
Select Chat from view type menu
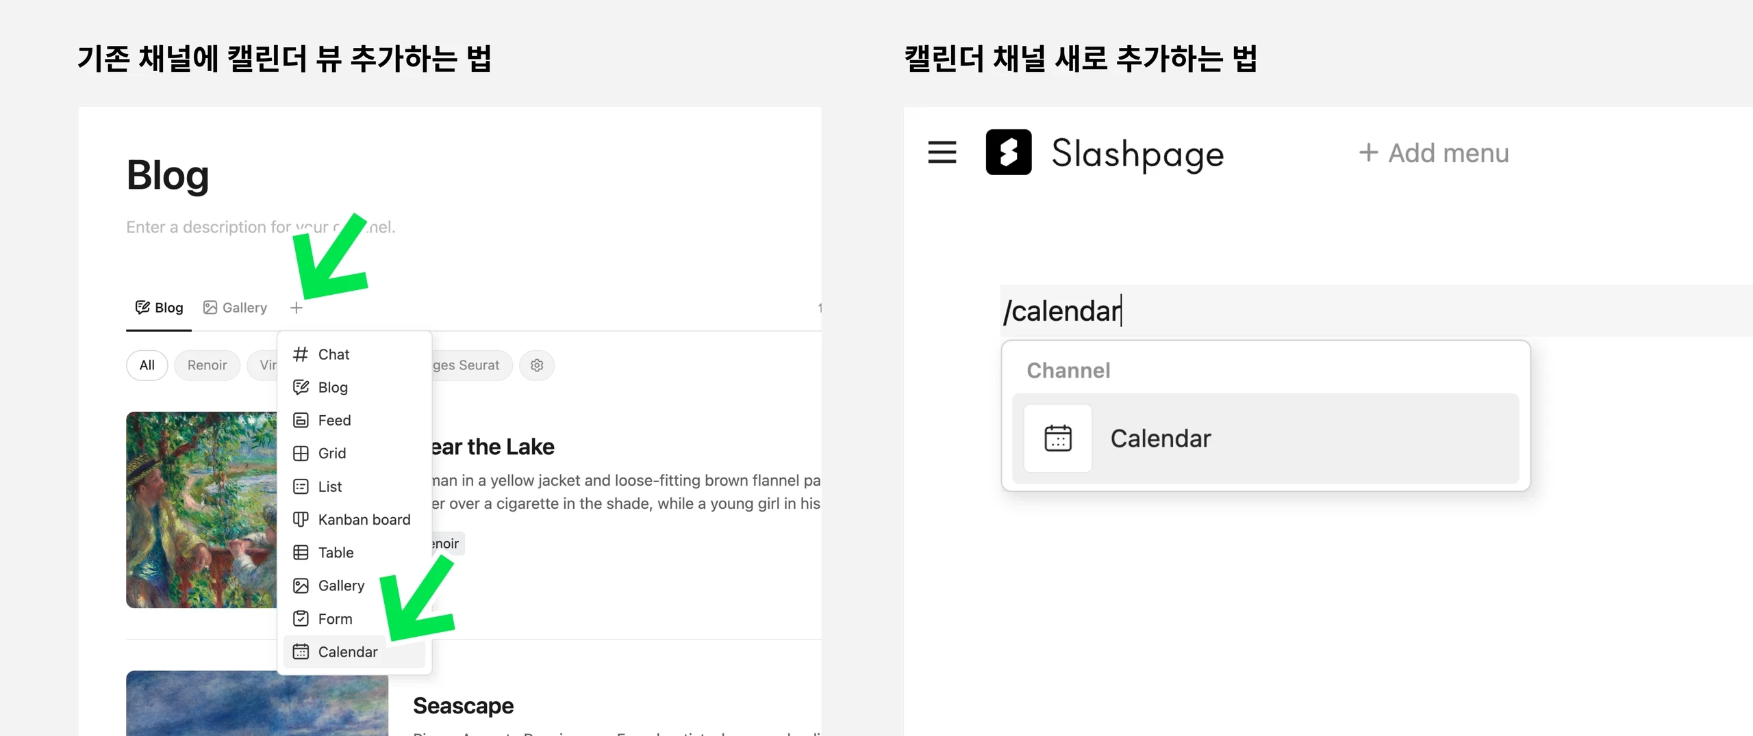point(333,354)
